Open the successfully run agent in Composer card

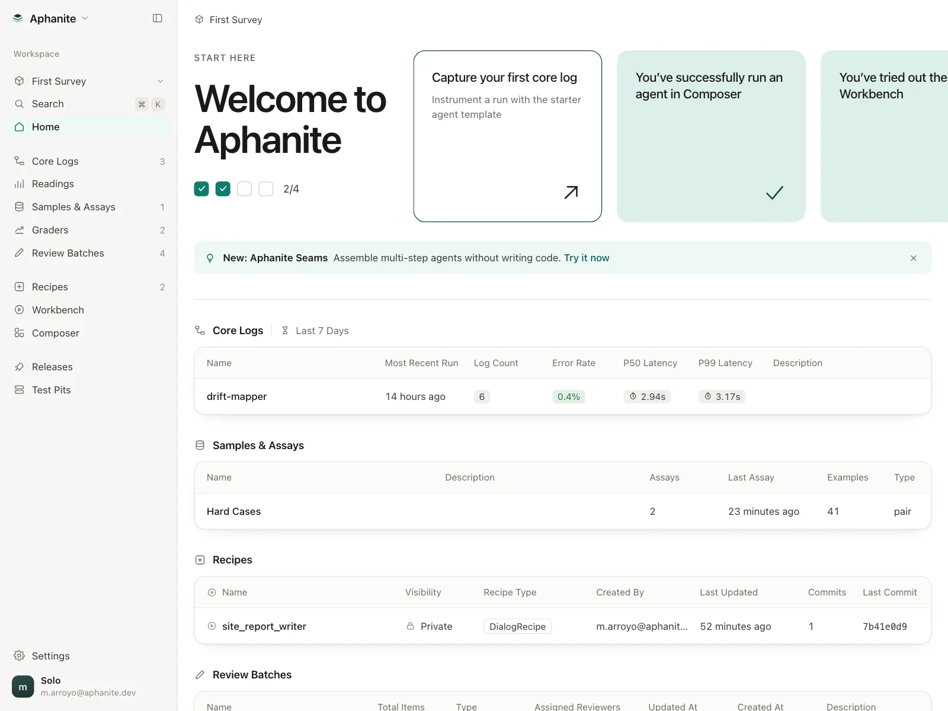tap(711, 136)
